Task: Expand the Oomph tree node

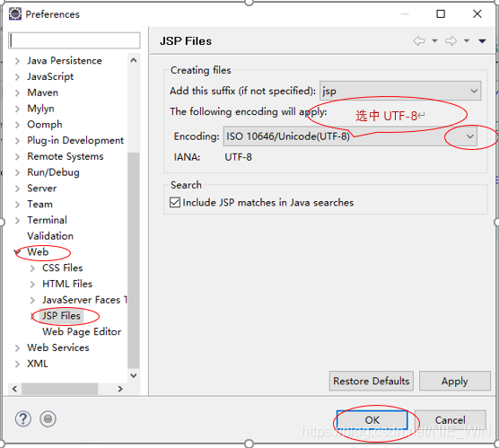Action: [x=18, y=125]
